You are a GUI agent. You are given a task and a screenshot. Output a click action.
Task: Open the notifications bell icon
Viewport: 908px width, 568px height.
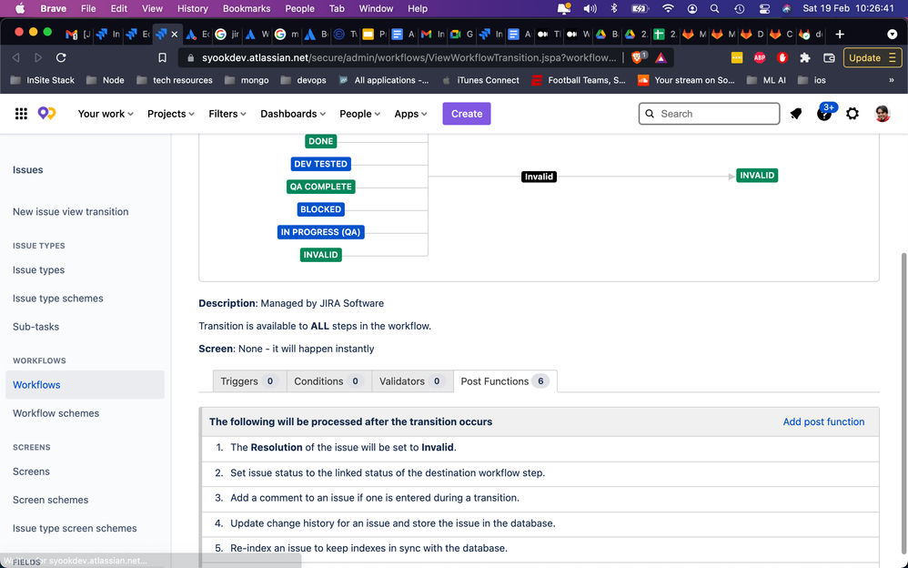point(796,114)
